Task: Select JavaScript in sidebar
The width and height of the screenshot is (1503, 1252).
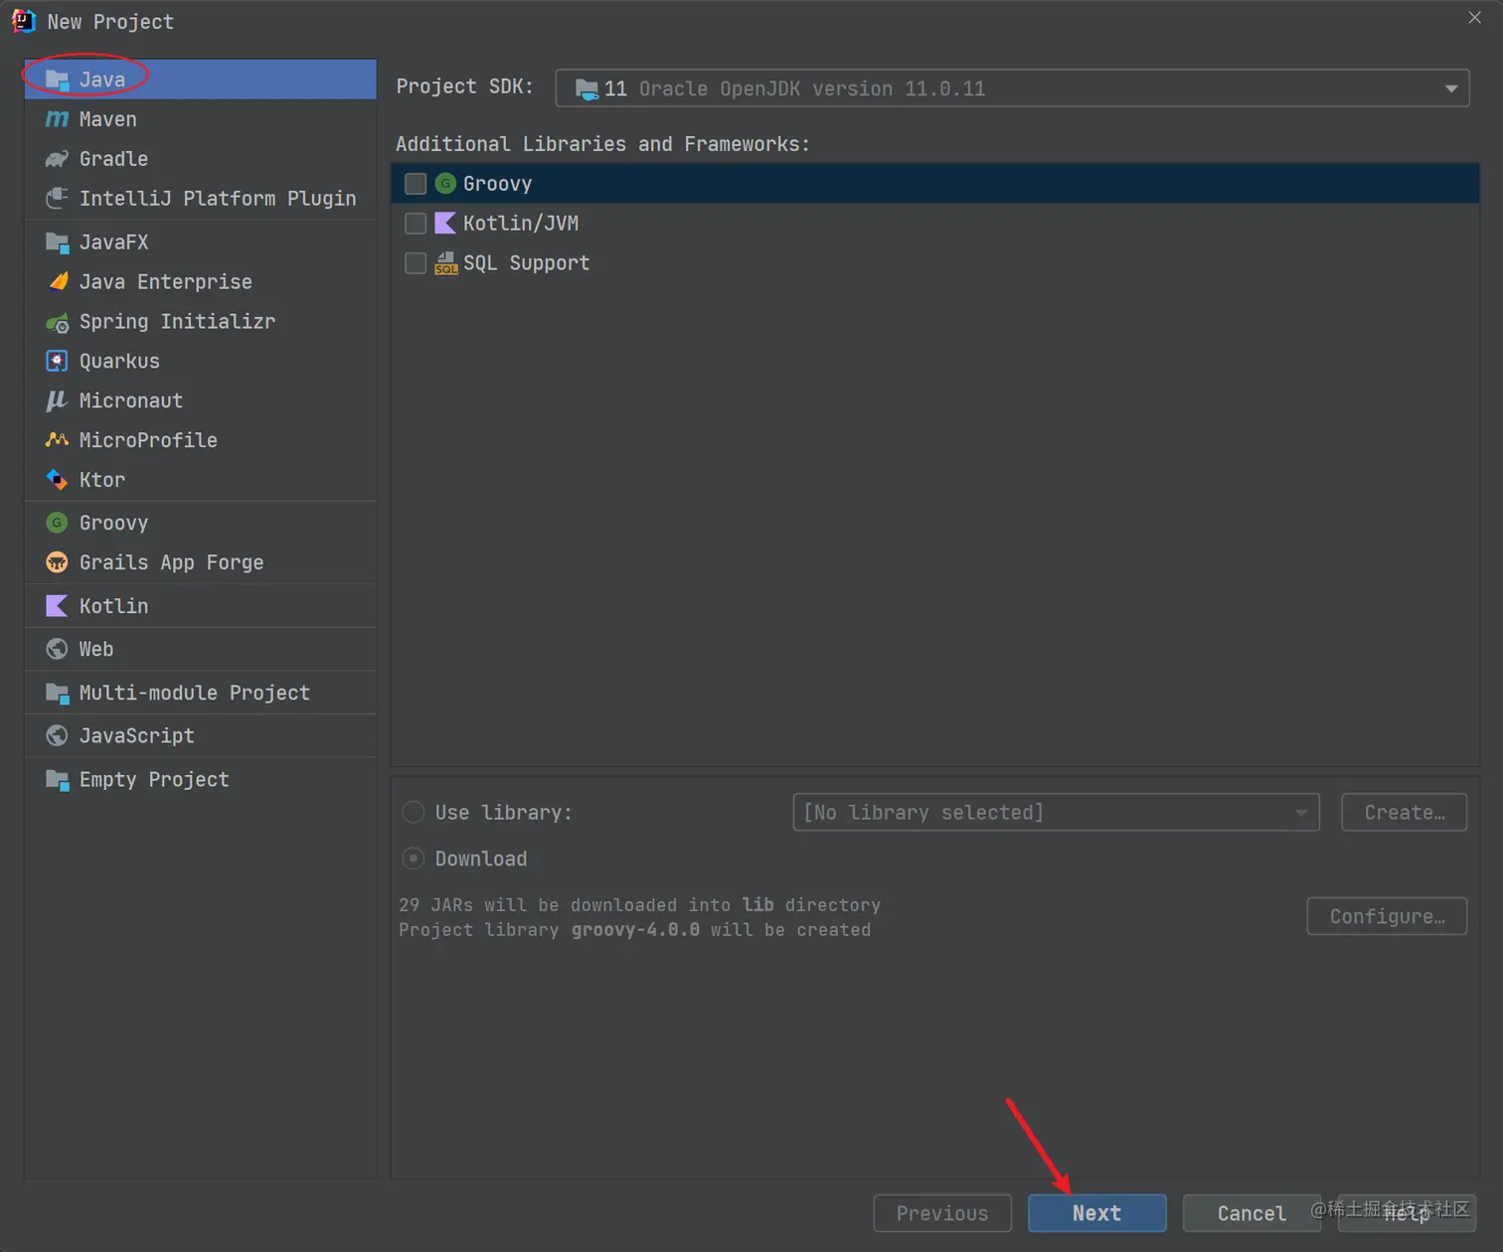Action: pos(201,735)
